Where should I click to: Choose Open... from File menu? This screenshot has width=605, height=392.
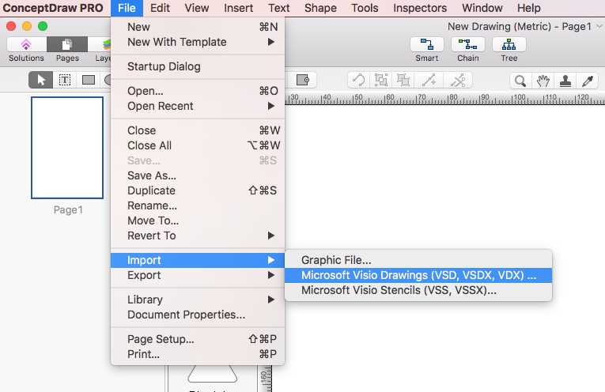(198, 91)
